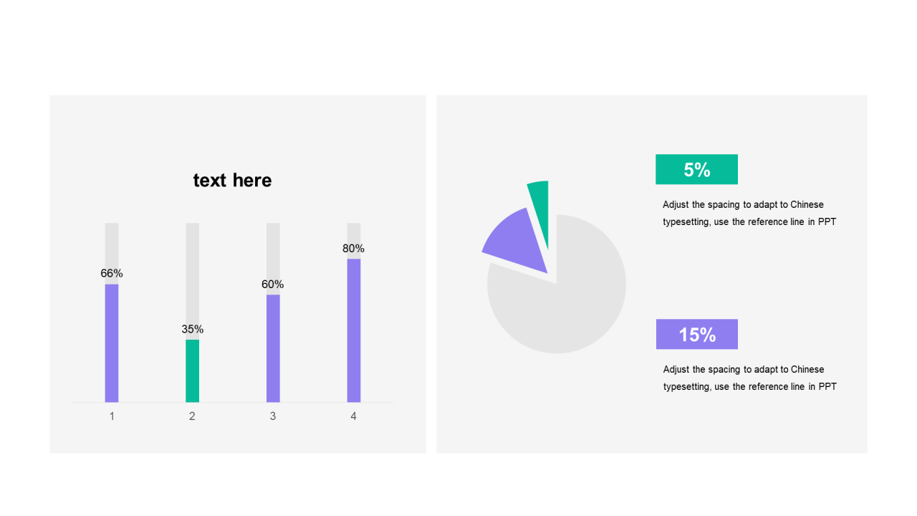The height and width of the screenshot is (516, 917).
Task: Click the purple bar labeled 66%
Action: pyautogui.click(x=112, y=343)
